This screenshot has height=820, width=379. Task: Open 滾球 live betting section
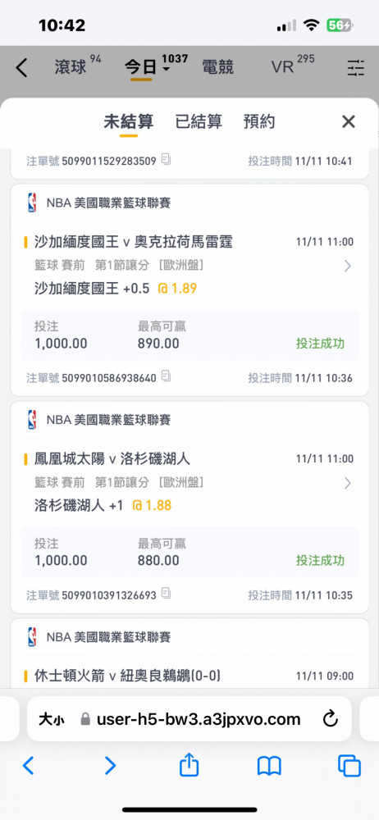click(71, 67)
